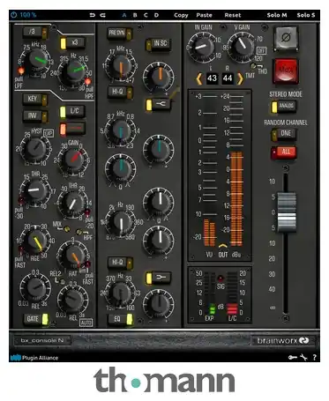Toggle the INV switch
Screen dimensions: 329x401
click(35, 115)
